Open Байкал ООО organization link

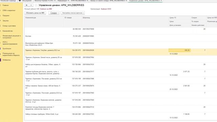[x=106, y=9]
